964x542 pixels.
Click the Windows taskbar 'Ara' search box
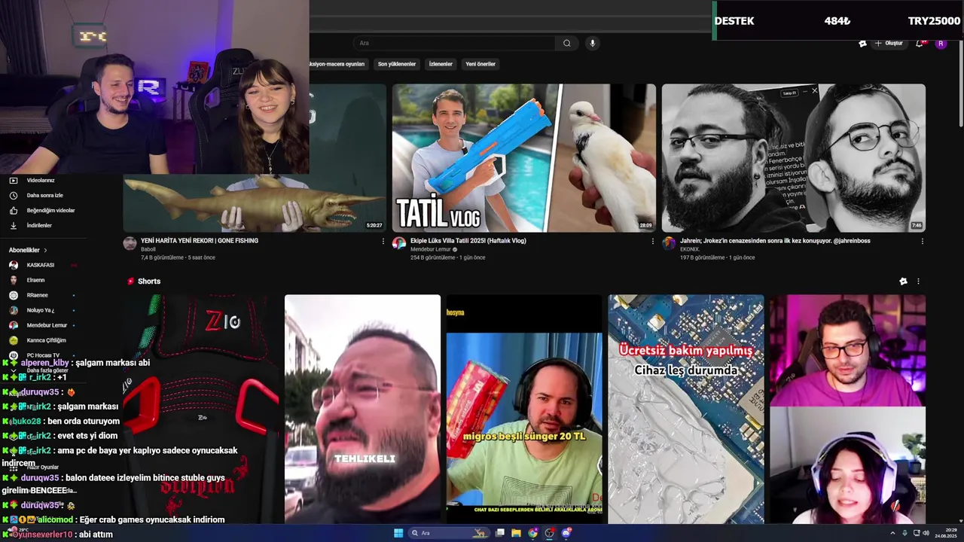[448, 533]
